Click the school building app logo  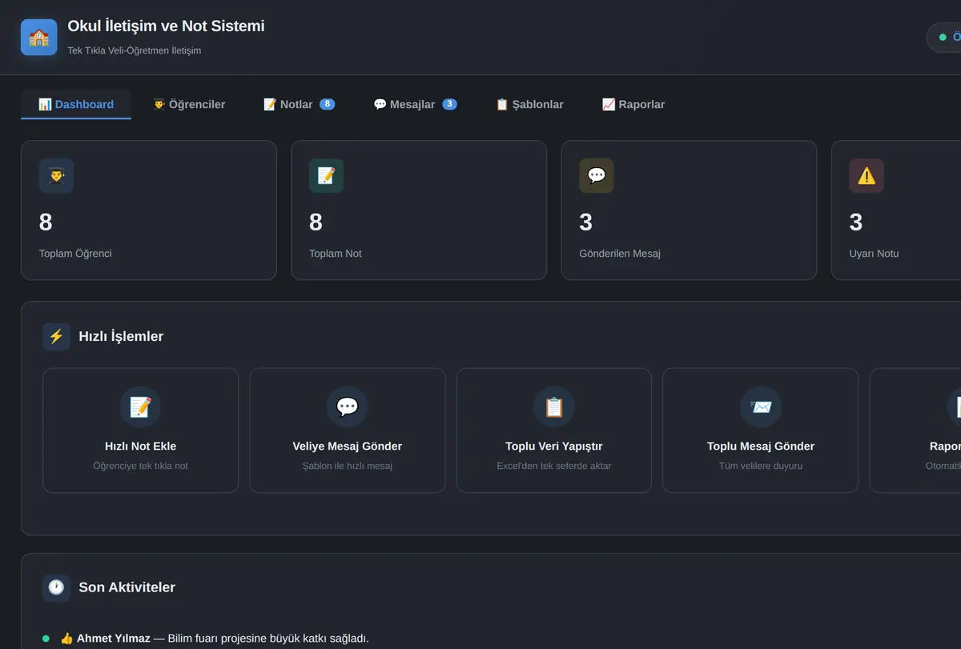(38, 38)
